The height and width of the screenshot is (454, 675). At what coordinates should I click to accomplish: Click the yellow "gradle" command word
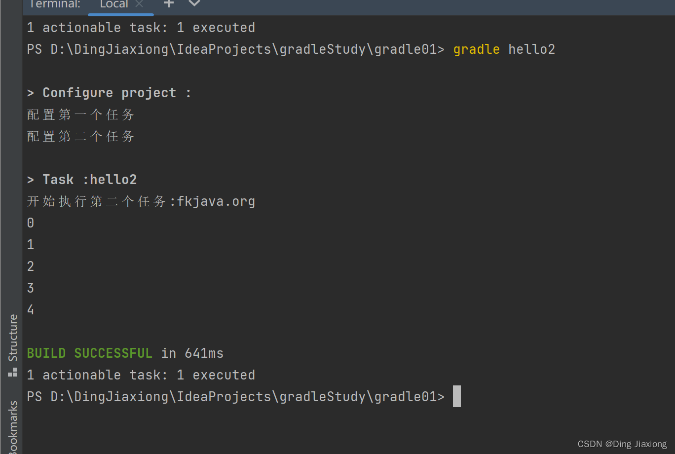(476, 49)
